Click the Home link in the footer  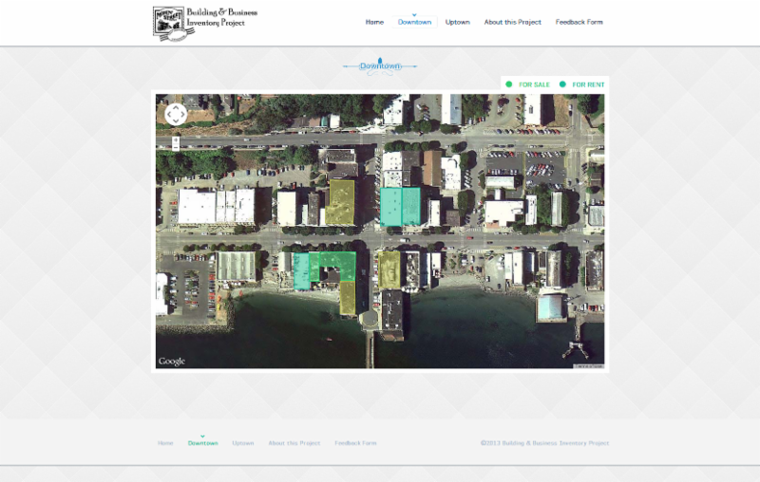(165, 443)
